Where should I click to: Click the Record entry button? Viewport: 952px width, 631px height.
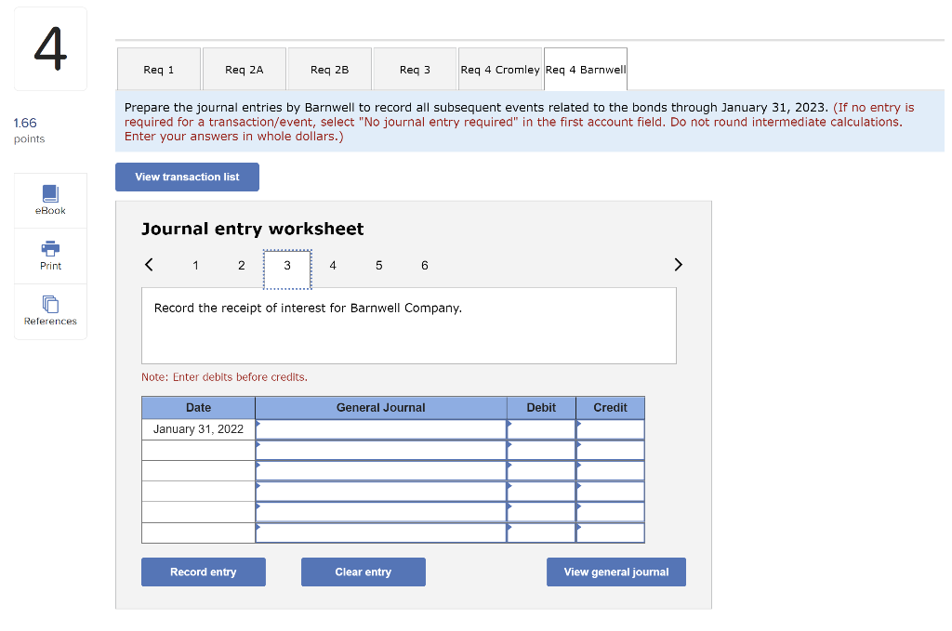pos(203,572)
